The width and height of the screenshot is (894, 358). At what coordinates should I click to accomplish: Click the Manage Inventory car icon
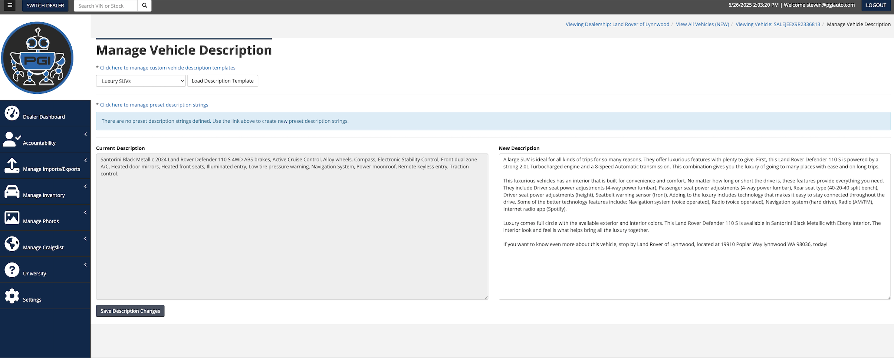(x=12, y=192)
